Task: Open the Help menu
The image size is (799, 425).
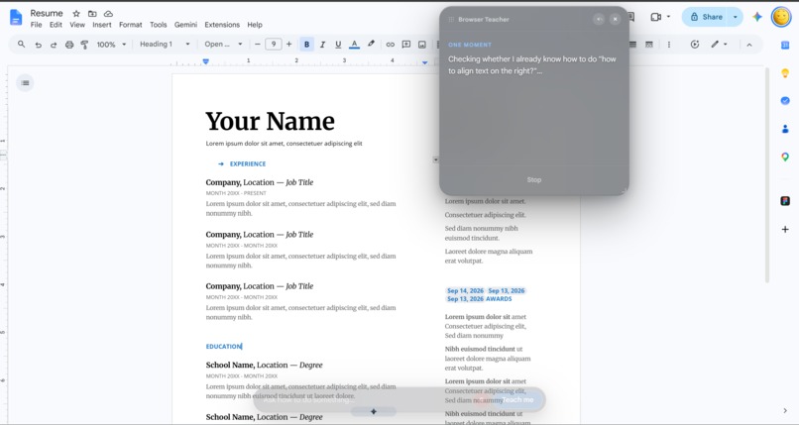Action: (x=255, y=25)
